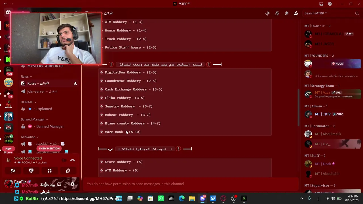The height and width of the screenshot is (204, 363).
Task: Open File Explorer from the taskbar
Action: tap(192, 198)
